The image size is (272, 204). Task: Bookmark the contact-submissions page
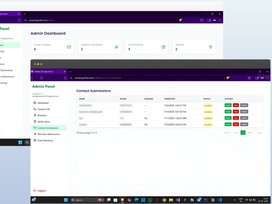pyautogui.click(x=65, y=78)
